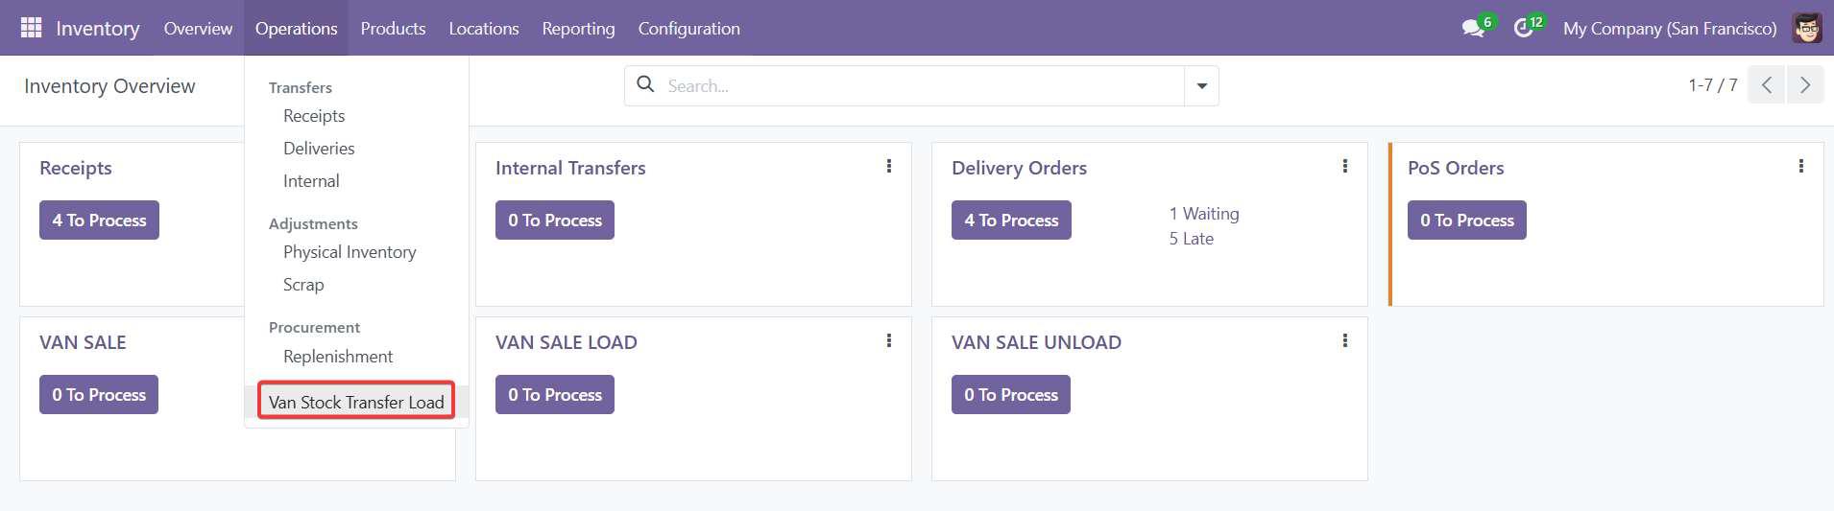Image resolution: width=1834 pixels, height=511 pixels.
Task: Click Delivery Orders 4 To Process button
Action: [1011, 221]
